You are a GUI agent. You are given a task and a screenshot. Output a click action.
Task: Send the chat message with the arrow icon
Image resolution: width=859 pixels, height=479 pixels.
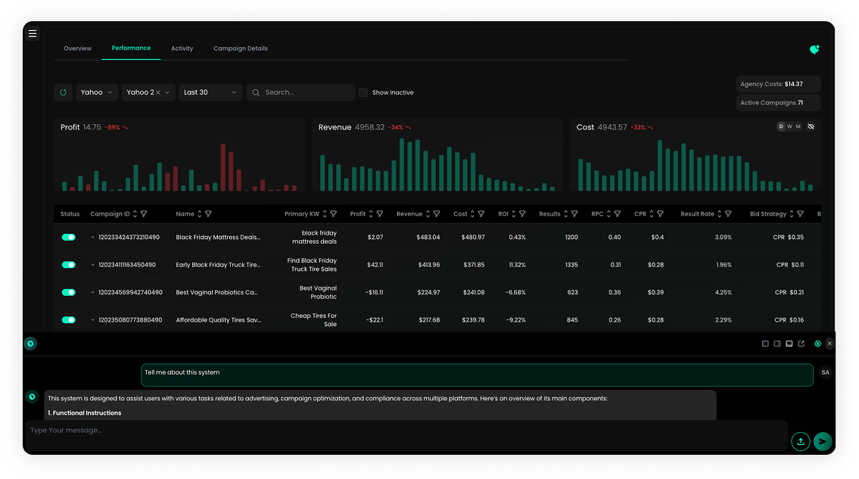[x=823, y=441]
